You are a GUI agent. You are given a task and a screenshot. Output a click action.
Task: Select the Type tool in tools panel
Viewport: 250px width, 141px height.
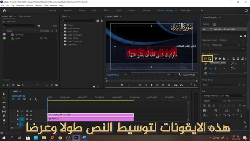(x=4, y=125)
